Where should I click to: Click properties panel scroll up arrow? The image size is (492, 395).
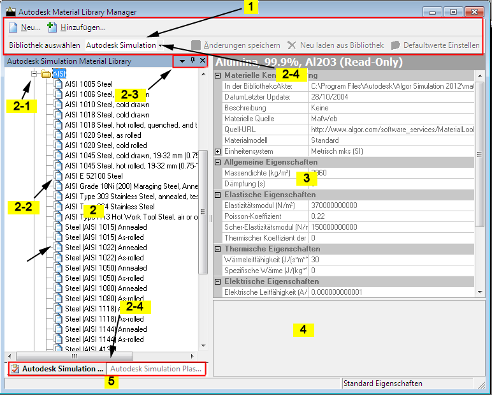point(480,76)
